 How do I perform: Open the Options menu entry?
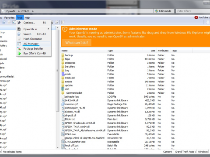pyautogui.click(x=34, y=23)
